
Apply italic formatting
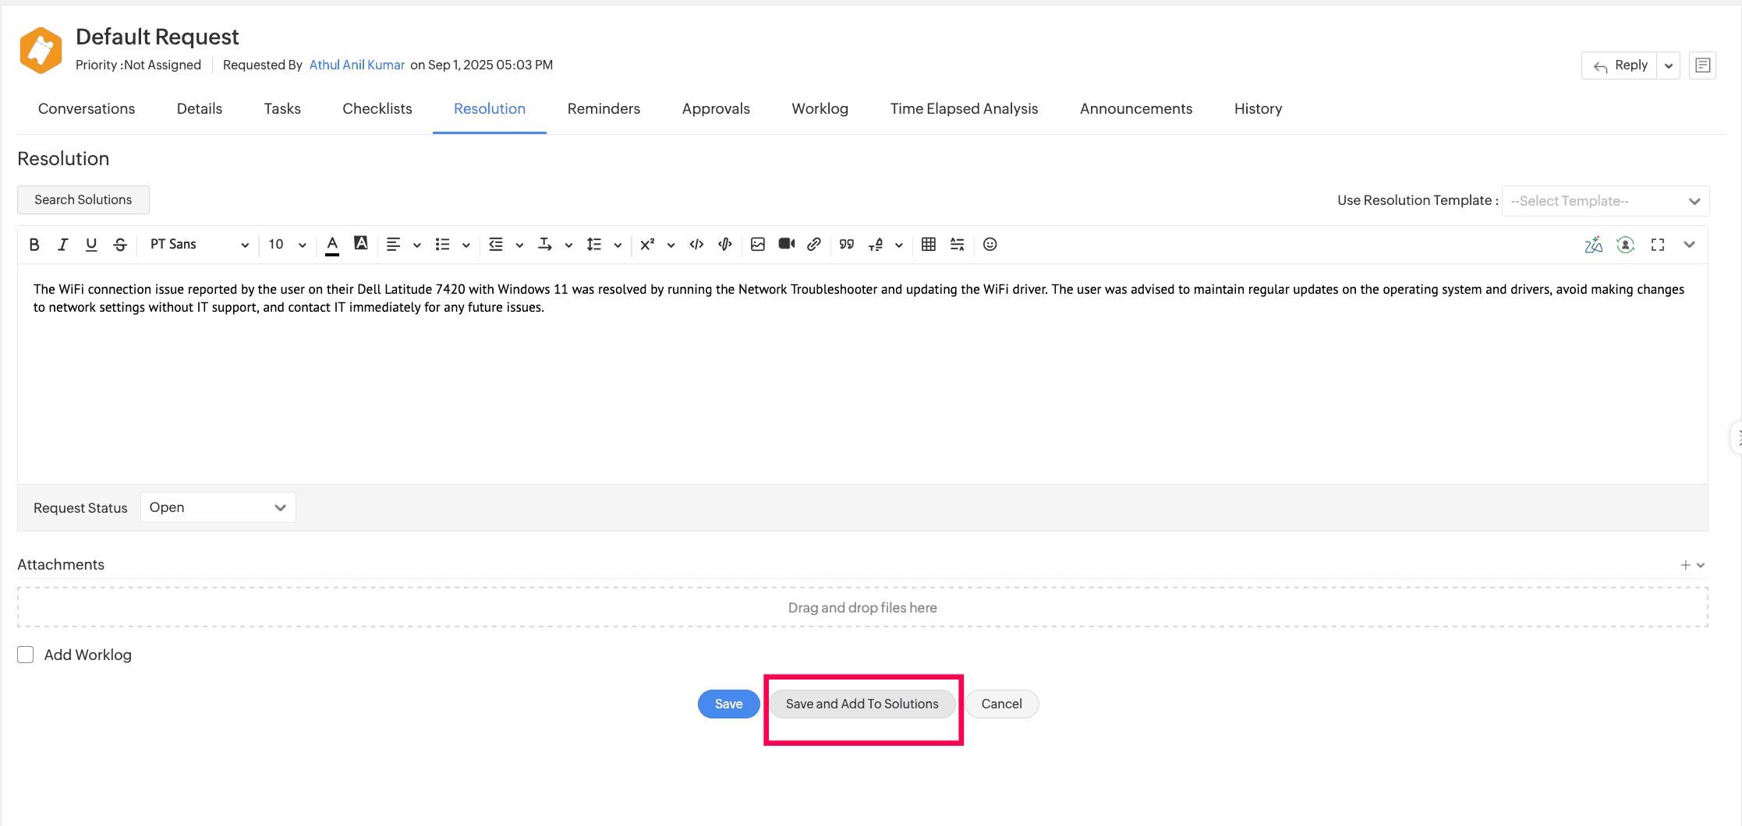click(62, 245)
